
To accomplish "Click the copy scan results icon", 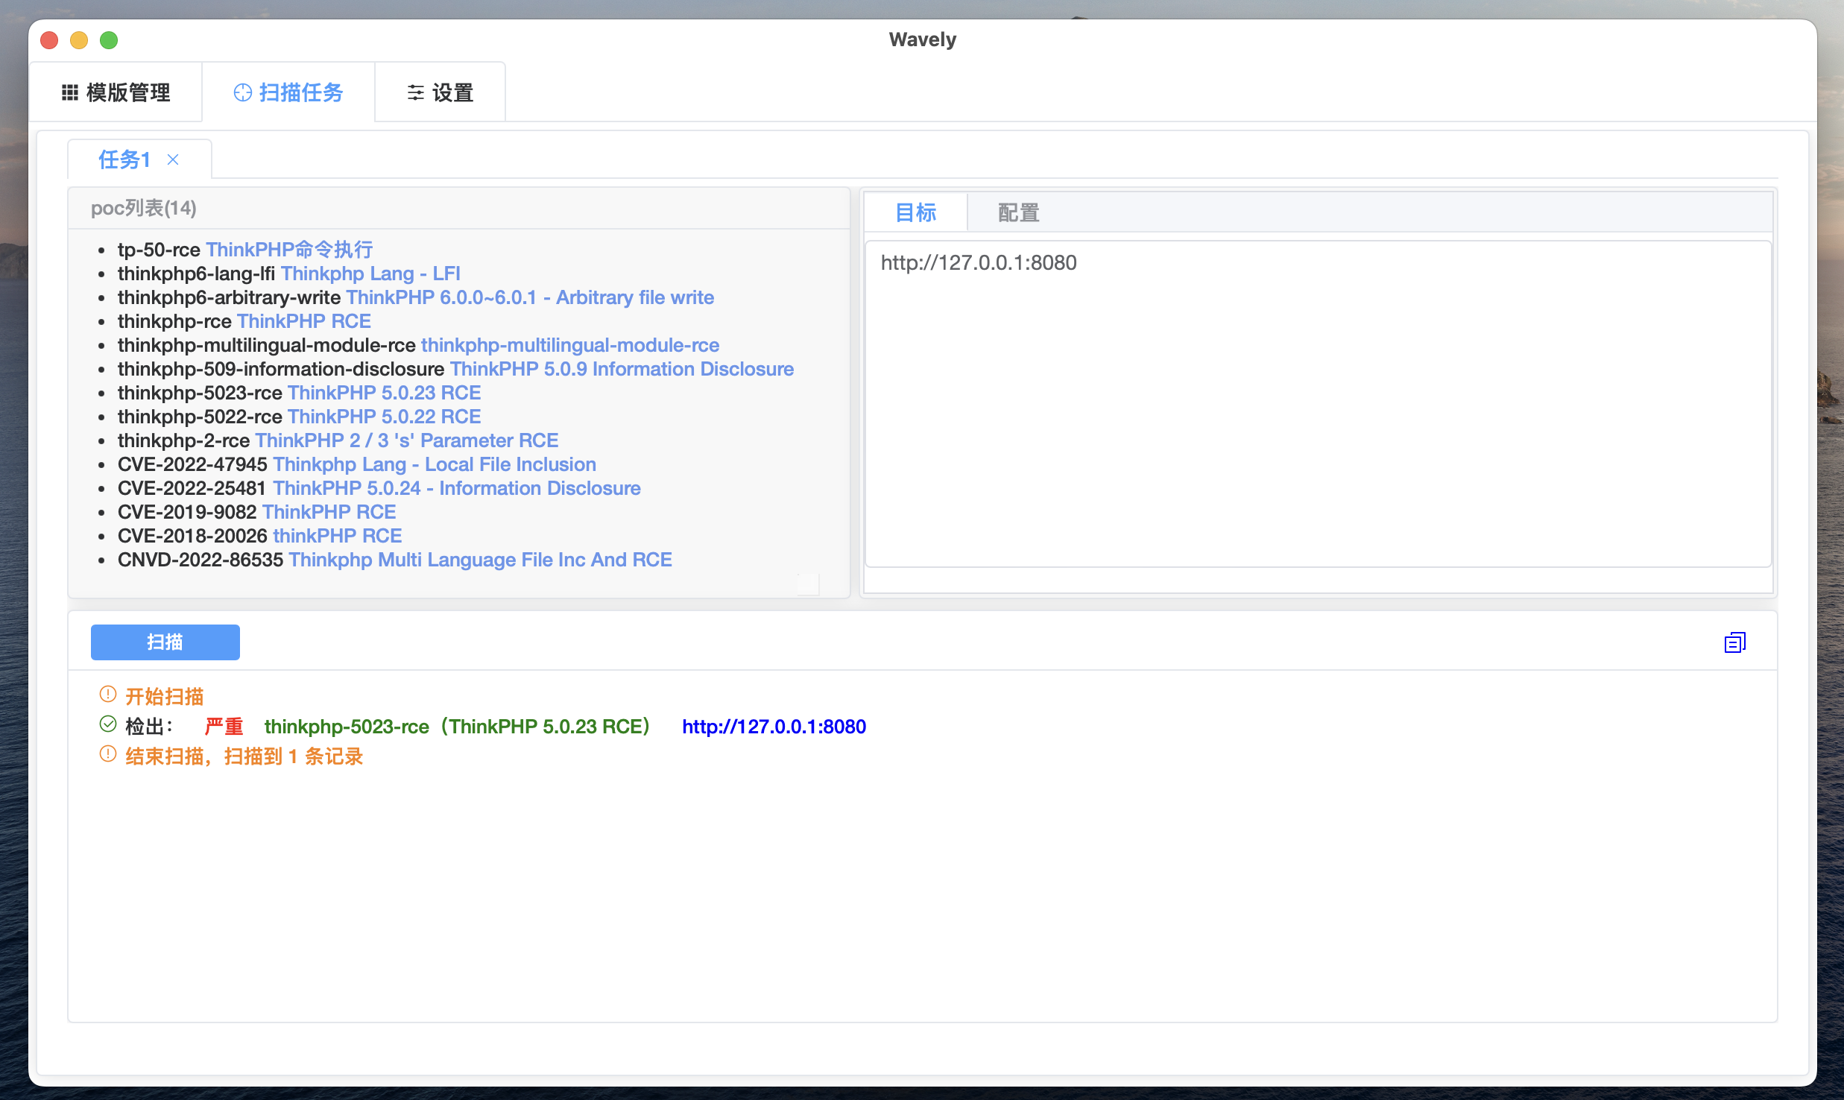I will tap(1735, 642).
